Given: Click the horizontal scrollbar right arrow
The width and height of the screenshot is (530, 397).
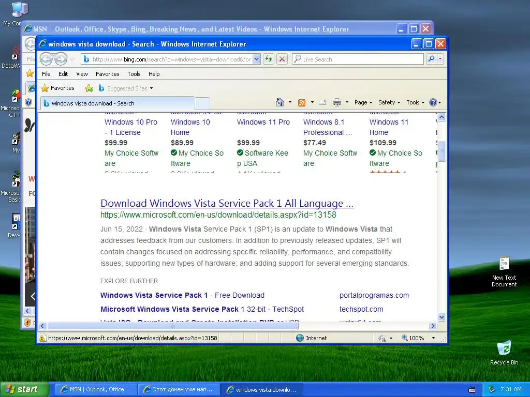Looking at the screenshot, I should 433,326.
